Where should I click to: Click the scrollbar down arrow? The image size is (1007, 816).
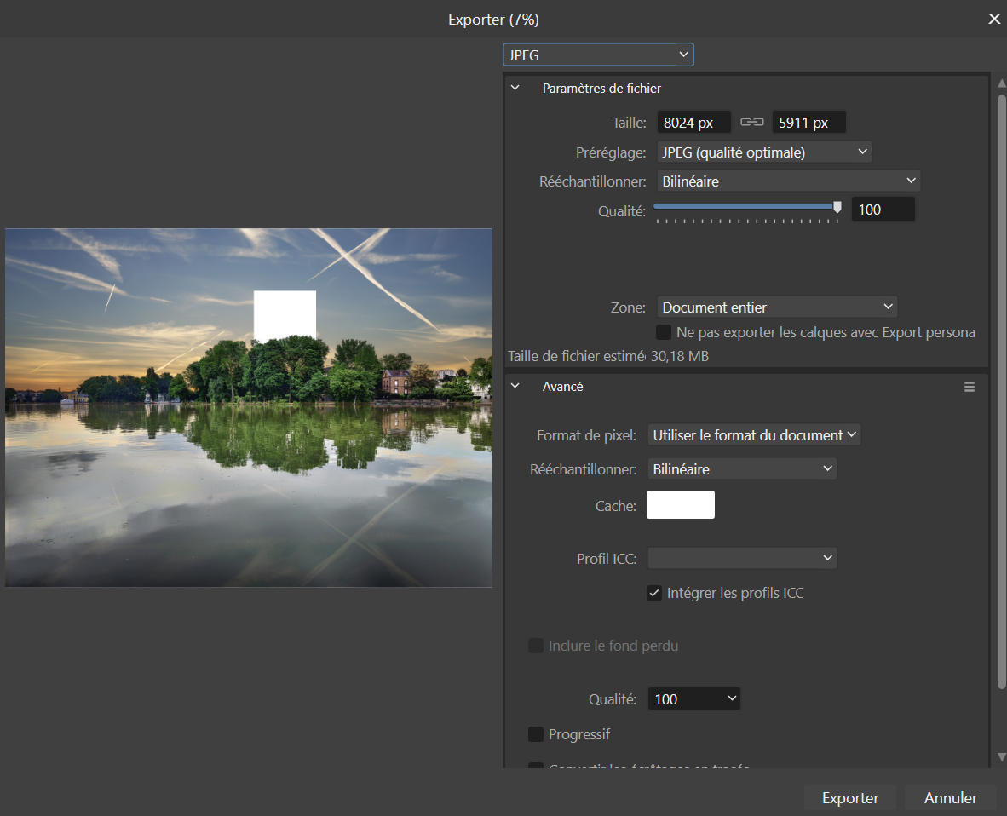point(1001,757)
